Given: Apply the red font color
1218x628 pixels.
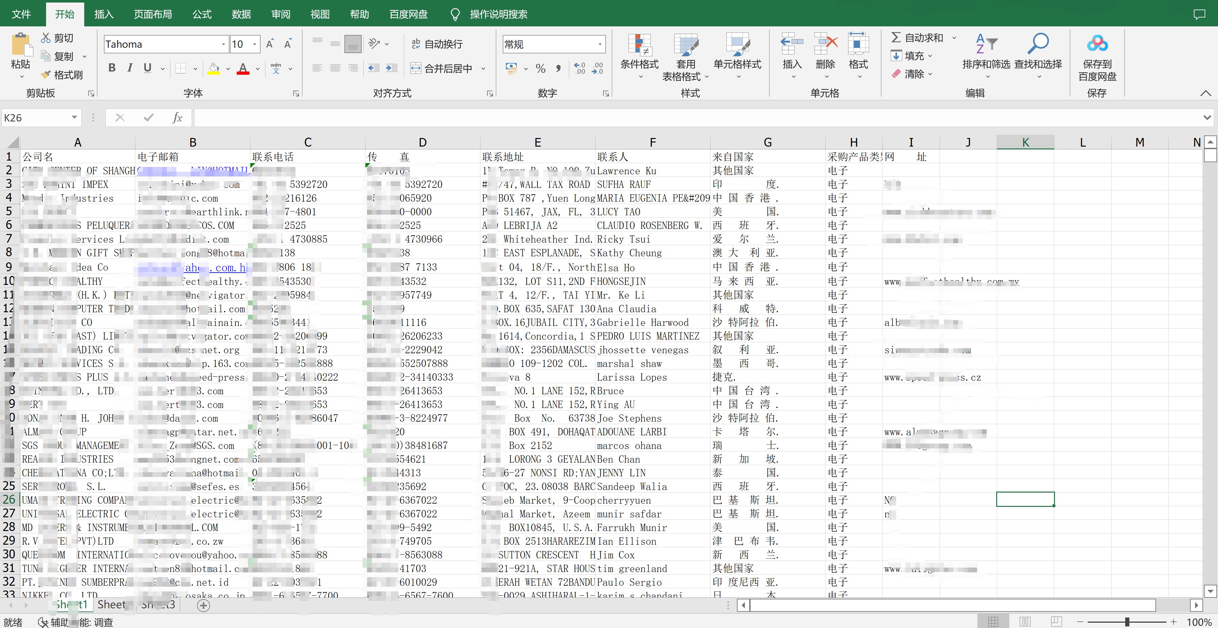Looking at the screenshot, I should 243,69.
